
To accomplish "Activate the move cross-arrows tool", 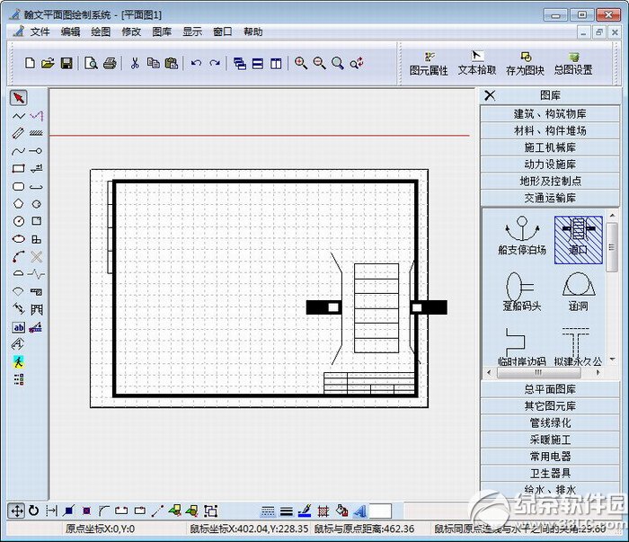I will [17, 511].
